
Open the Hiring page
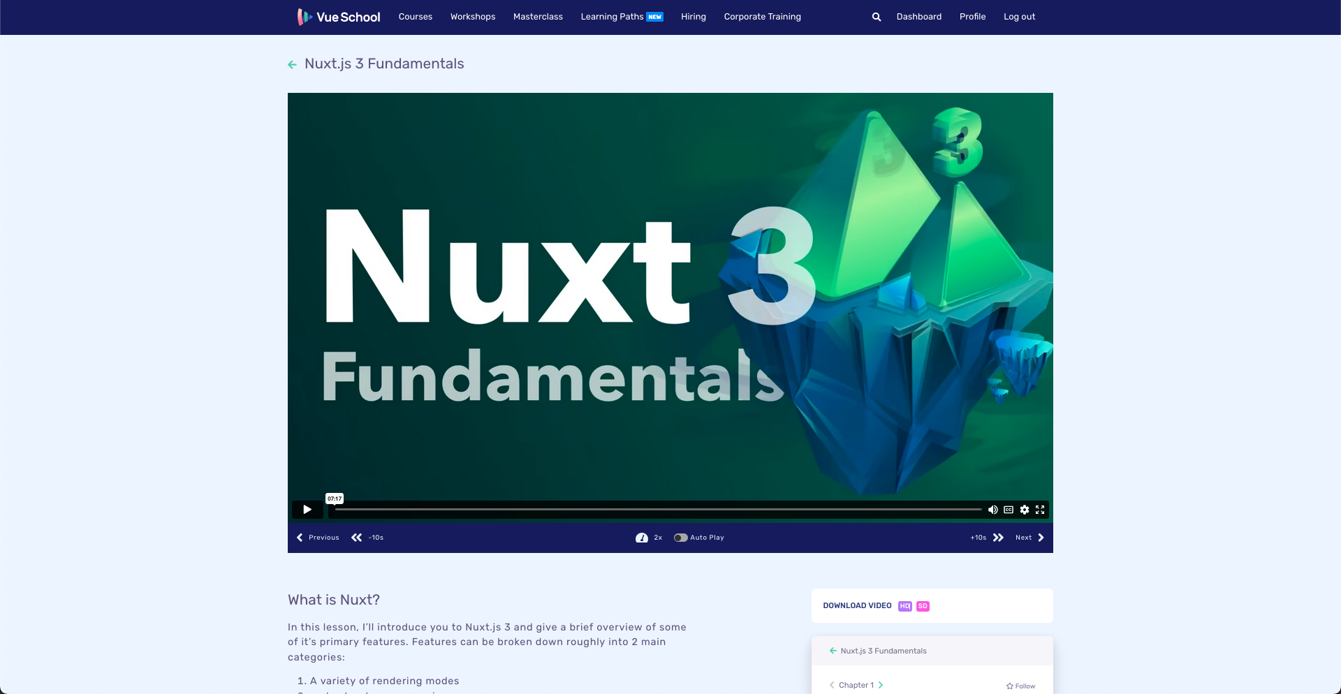click(694, 17)
